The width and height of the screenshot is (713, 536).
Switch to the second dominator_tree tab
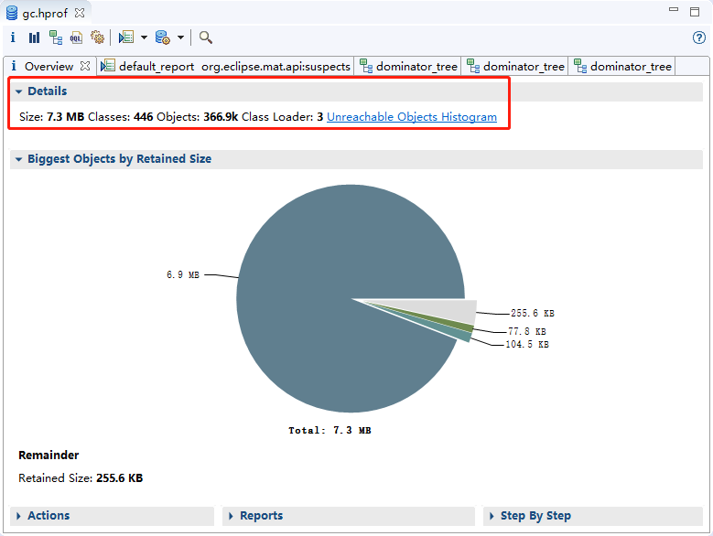515,67
